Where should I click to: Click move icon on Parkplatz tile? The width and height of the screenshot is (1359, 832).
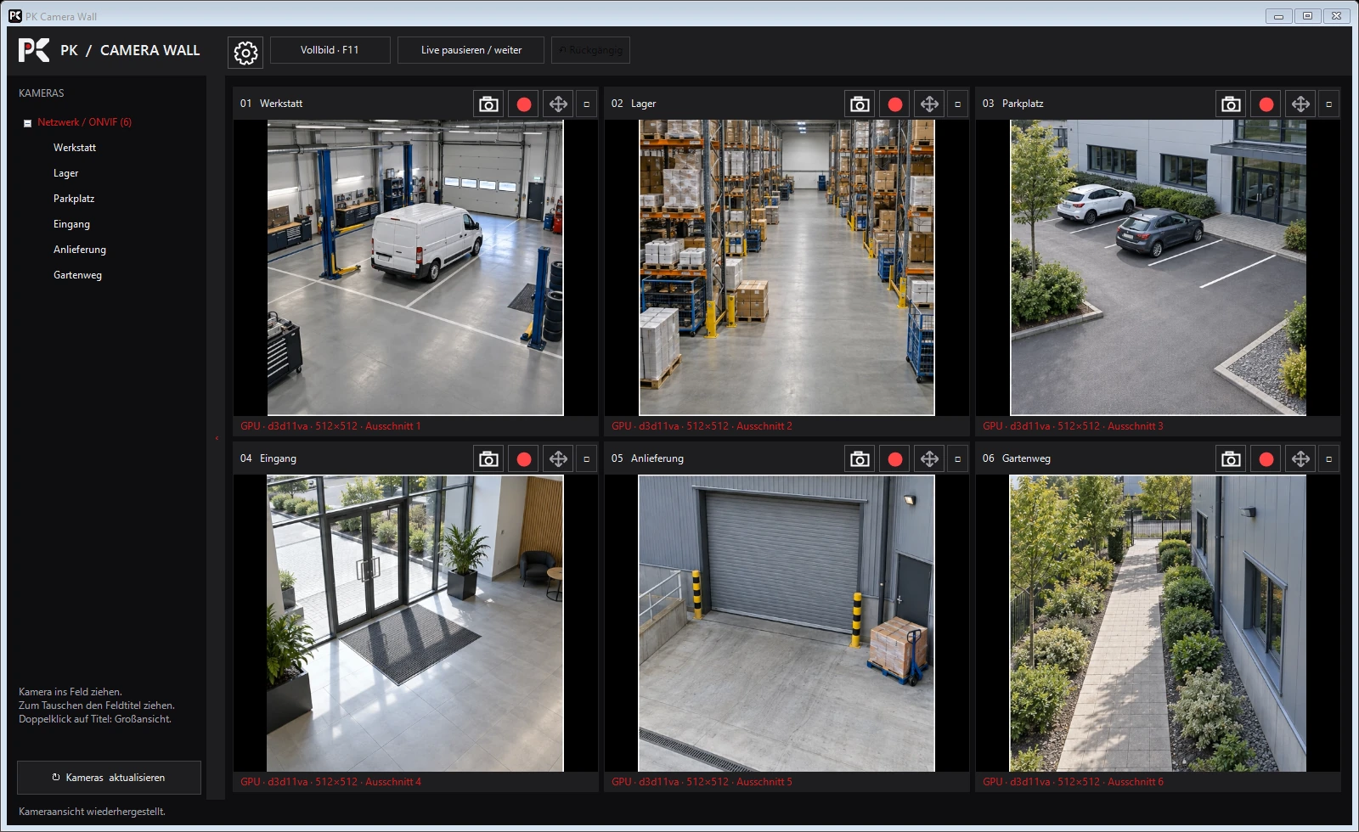point(1300,104)
